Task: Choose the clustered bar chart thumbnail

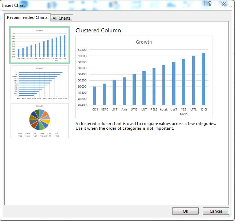Action: (40, 83)
